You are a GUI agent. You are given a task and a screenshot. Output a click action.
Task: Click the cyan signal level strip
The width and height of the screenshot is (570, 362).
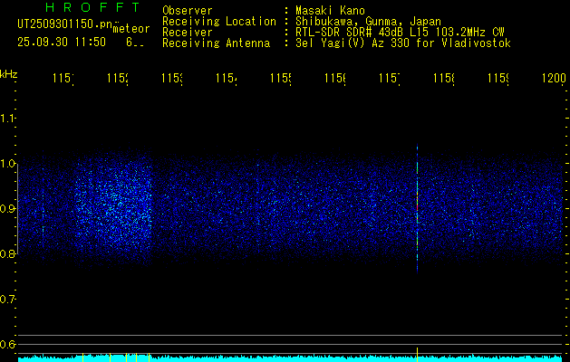(291, 358)
